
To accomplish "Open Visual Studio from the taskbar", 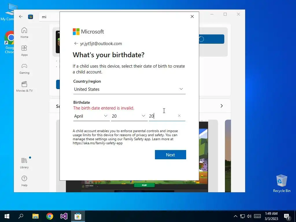I will [64, 216].
